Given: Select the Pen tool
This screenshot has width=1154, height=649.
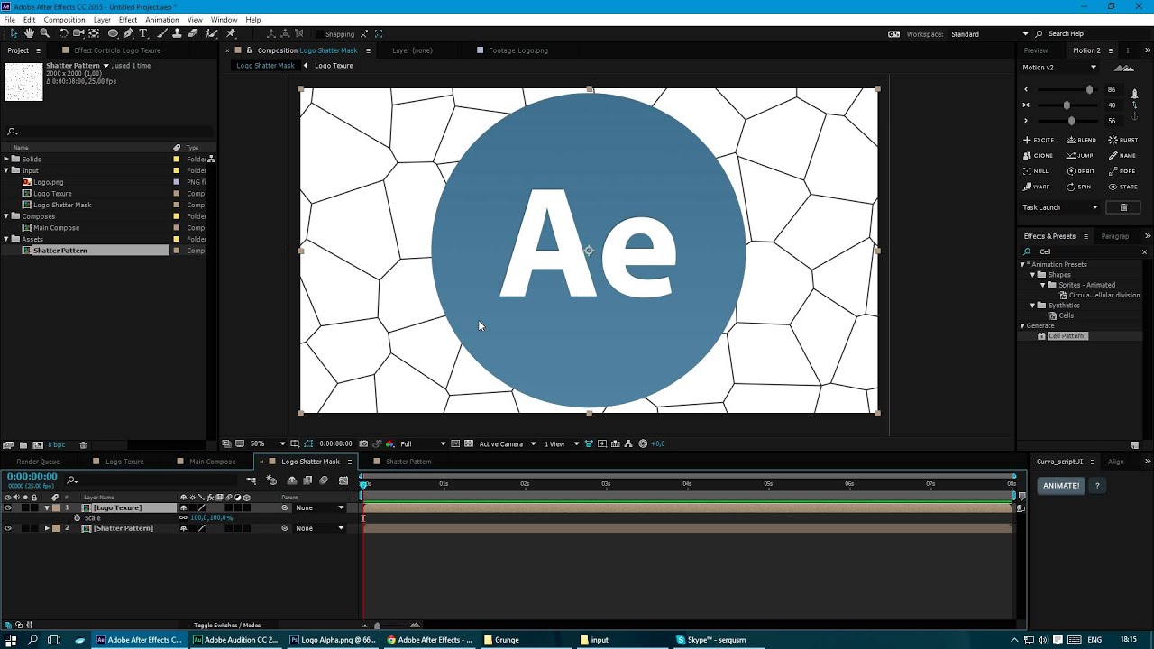Looking at the screenshot, I should (x=128, y=33).
